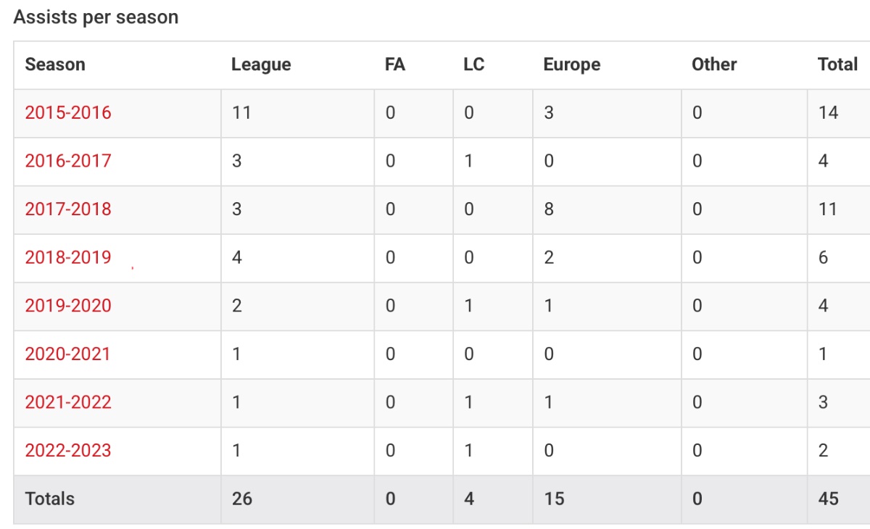Click the League column header
Image resolution: width=870 pixels, height=529 pixels.
pyautogui.click(x=261, y=64)
